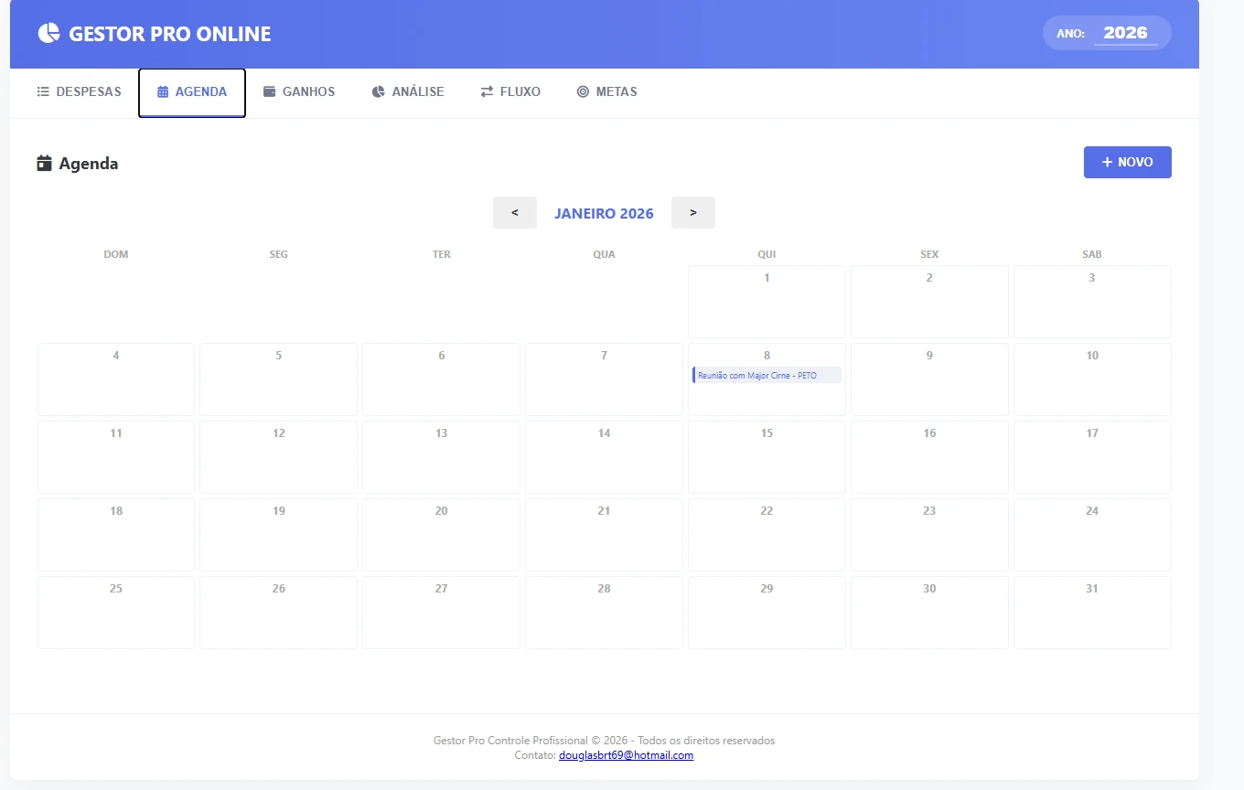This screenshot has width=1244, height=790.
Task: Click the Análise pie chart icon
Action: (379, 91)
